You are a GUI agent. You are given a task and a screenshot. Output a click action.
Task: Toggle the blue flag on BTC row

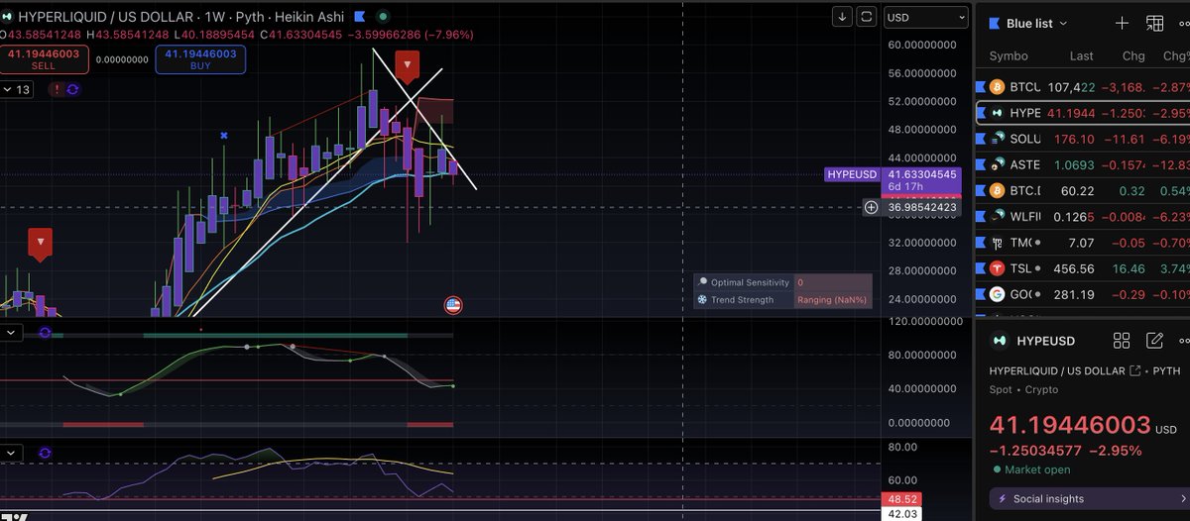point(980,87)
